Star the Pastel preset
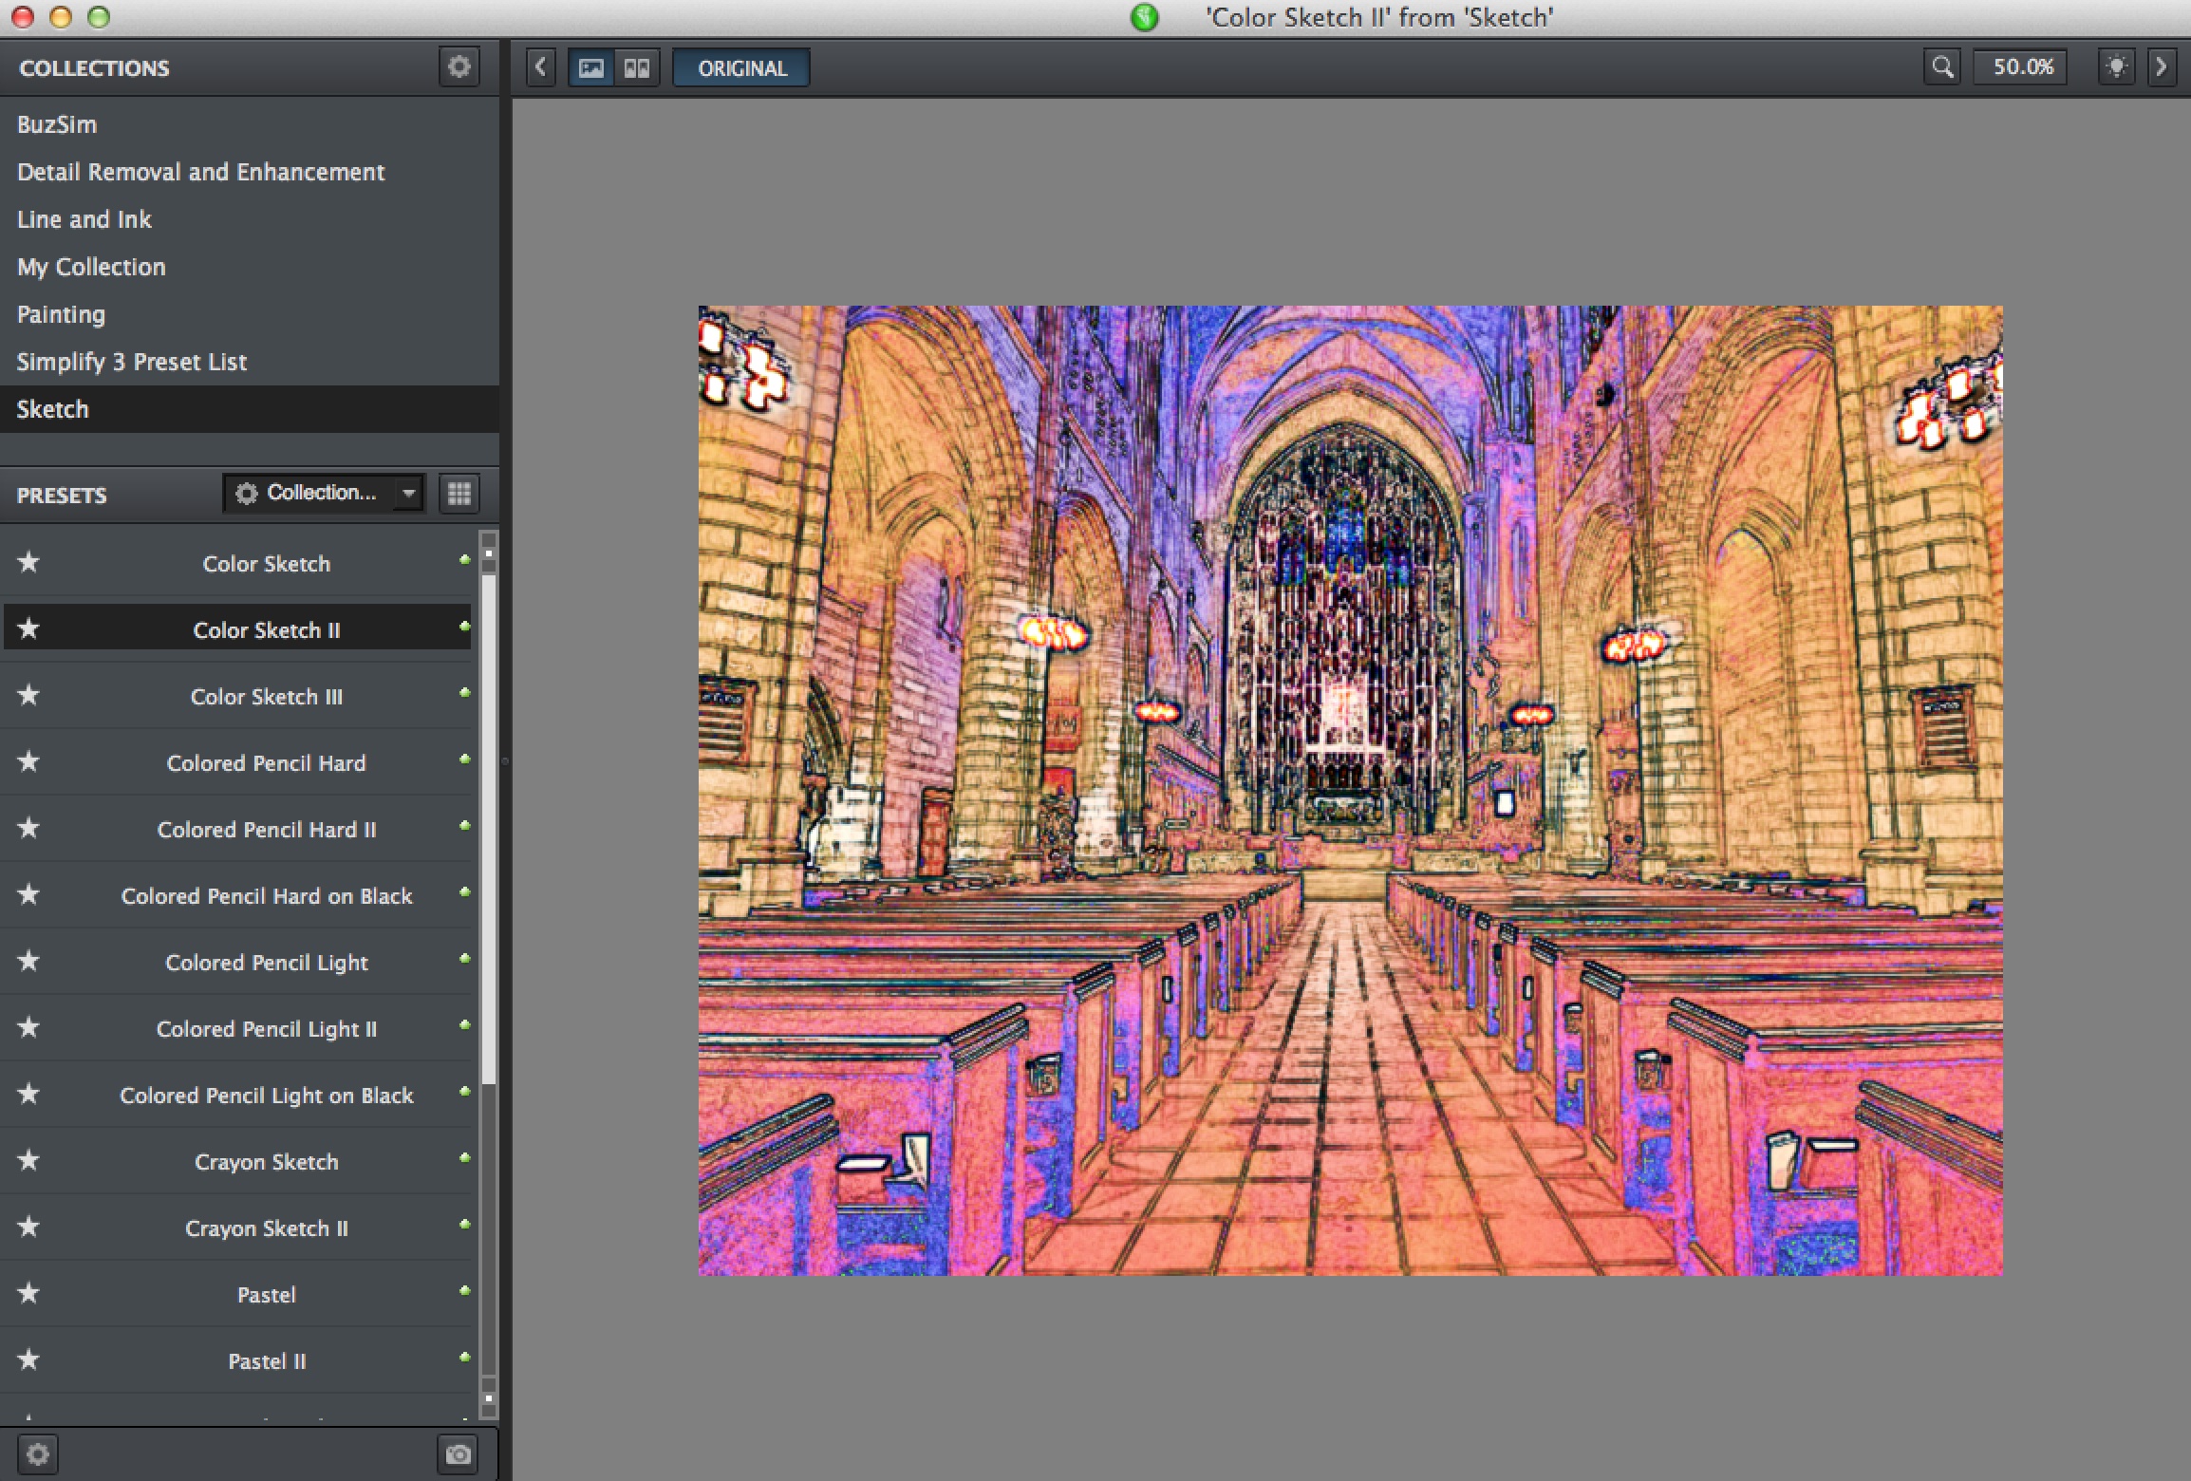Screen dimensions: 2191x1481 (28, 1293)
